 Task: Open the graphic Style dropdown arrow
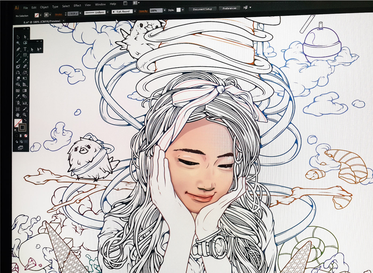[183, 10]
